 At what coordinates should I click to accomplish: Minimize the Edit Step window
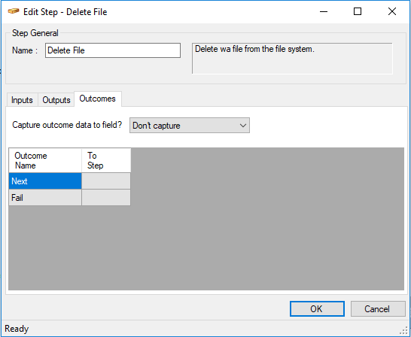coord(324,11)
